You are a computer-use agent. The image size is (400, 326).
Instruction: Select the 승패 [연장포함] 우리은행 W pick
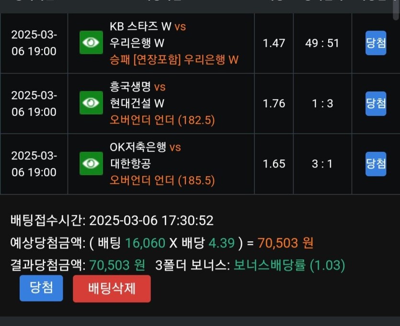coord(174,59)
